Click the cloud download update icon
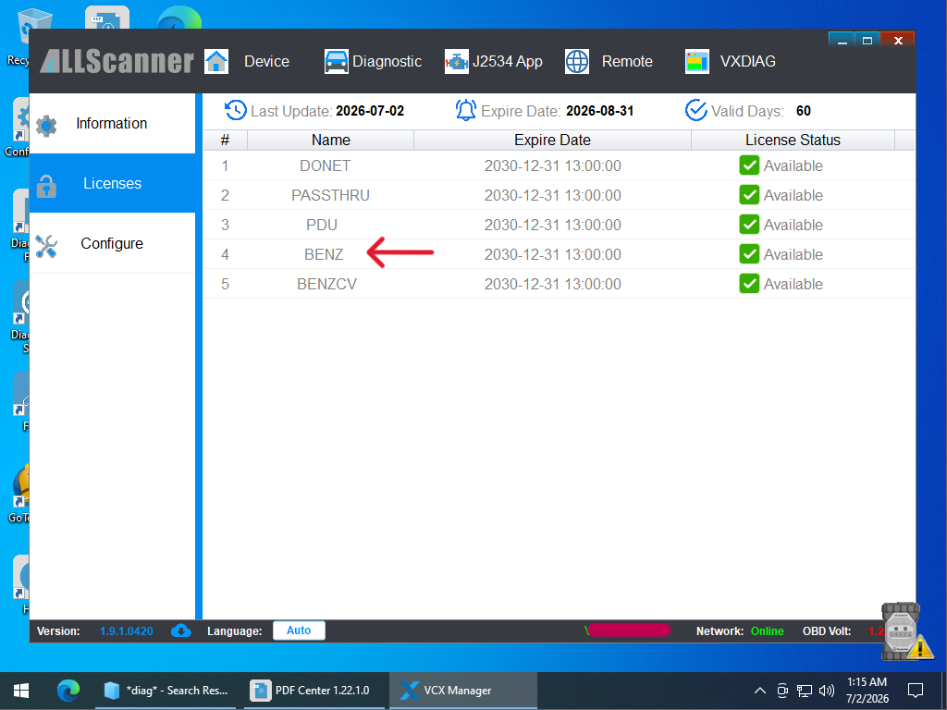Screen dimensions: 947x710 [x=181, y=630]
